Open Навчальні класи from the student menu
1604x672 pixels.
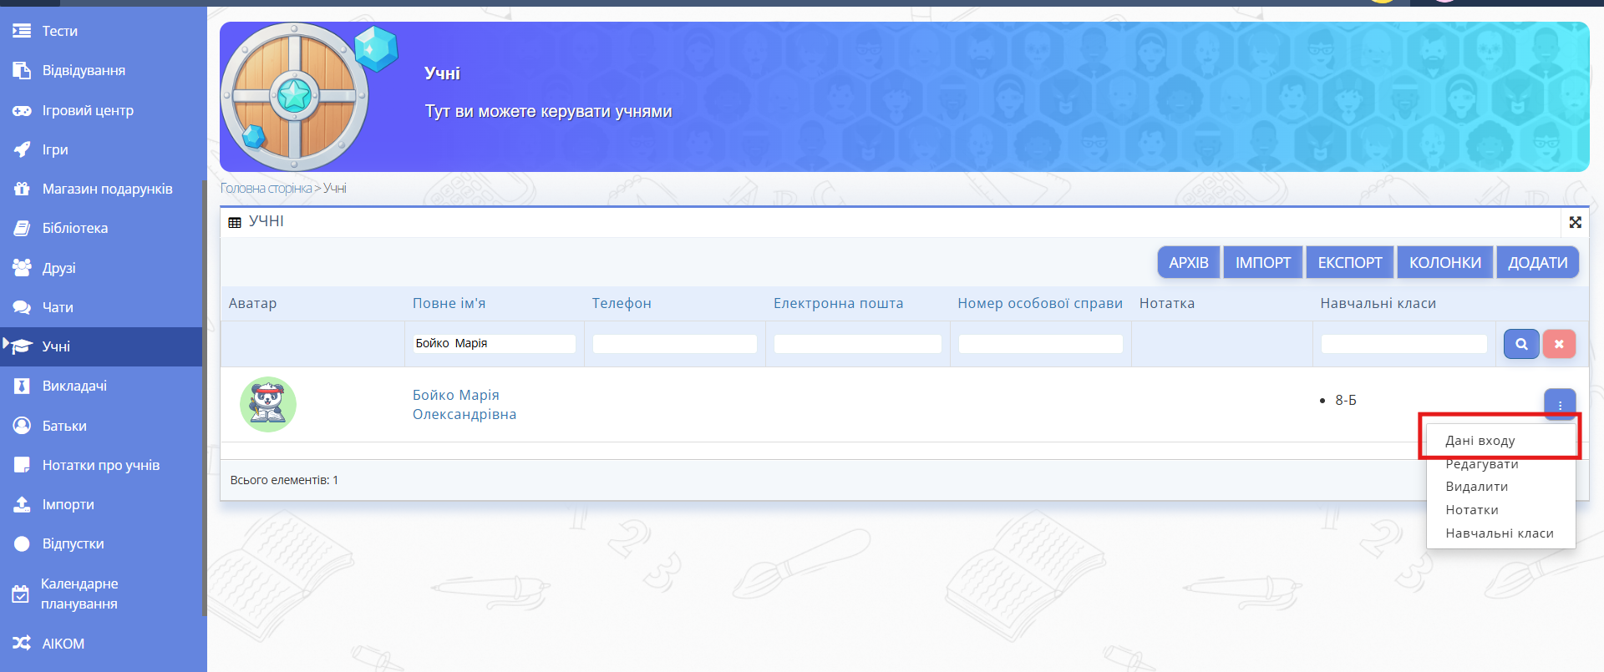1499,533
